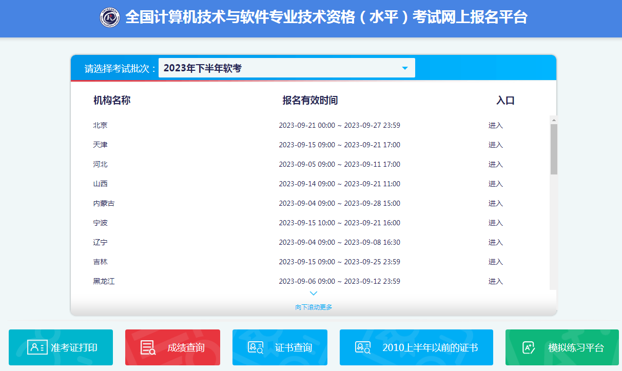Click the 进入 link for 辽宁

tap(495, 242)
